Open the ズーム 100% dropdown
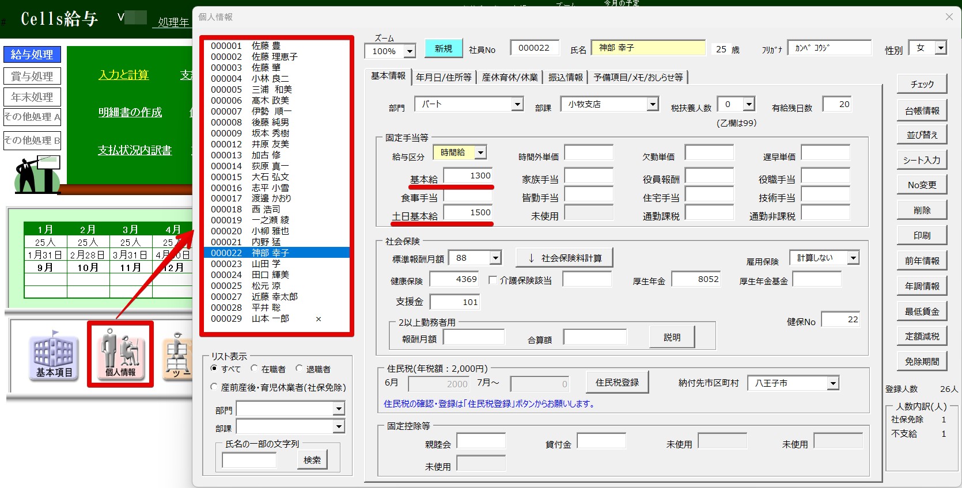This screenshot has width=962, height=488. [x=410, y=51]
